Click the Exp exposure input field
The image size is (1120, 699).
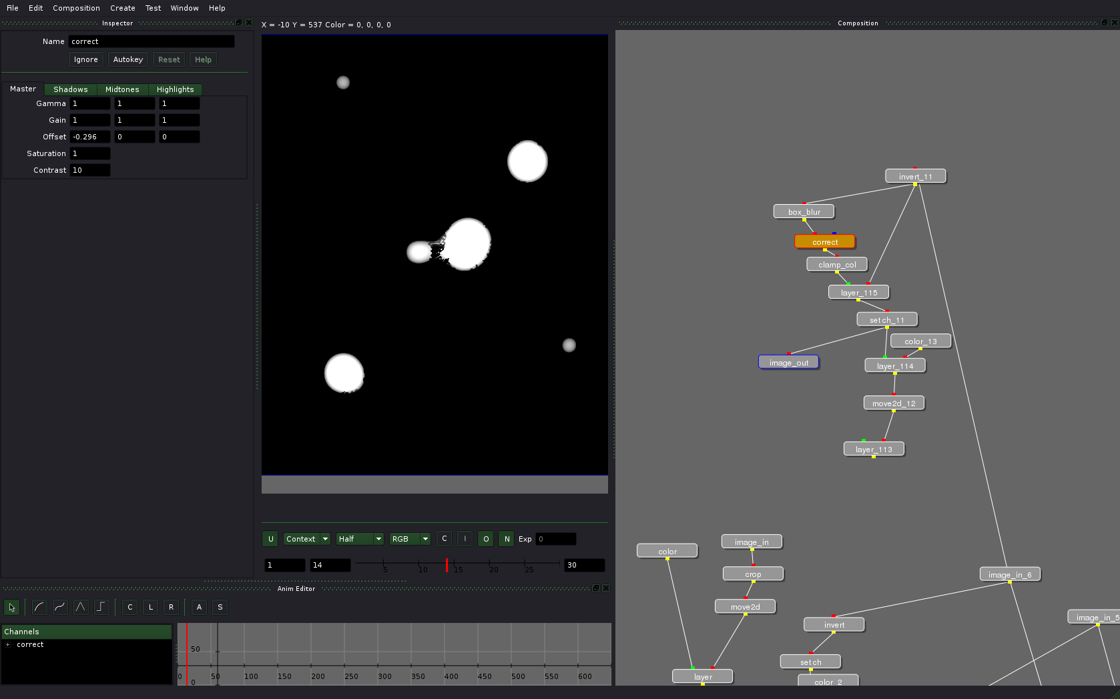(x=556, y=539)
